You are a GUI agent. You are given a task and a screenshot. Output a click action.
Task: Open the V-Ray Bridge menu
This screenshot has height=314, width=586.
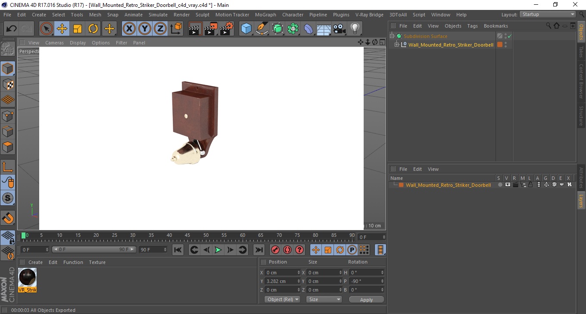(x=369, y=15)
